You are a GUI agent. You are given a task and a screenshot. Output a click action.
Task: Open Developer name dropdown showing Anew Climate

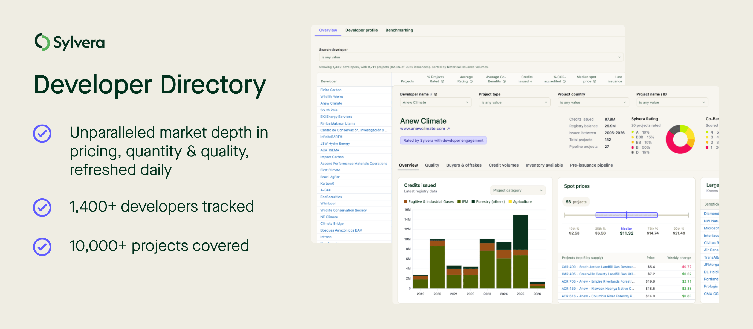click(436, 102)
